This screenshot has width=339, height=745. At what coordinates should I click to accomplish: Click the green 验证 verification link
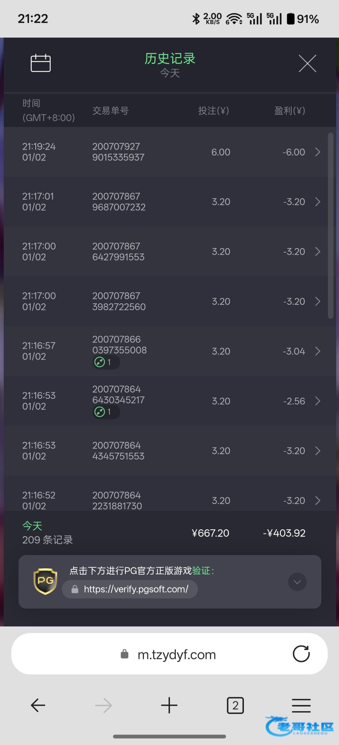[x=201, y=571]
